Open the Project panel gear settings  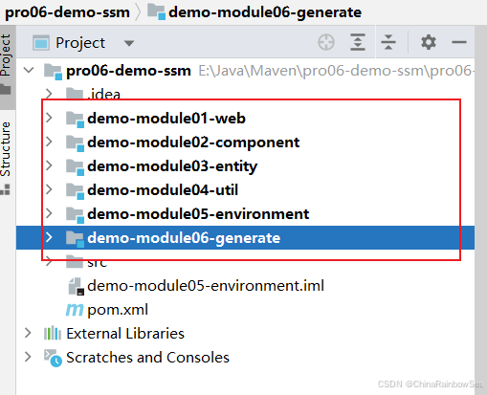[x=428, y=42]
